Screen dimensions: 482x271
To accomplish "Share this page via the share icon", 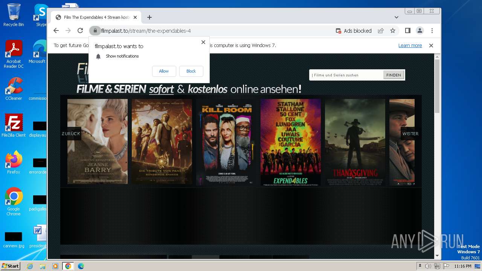I will pos(381,31).
